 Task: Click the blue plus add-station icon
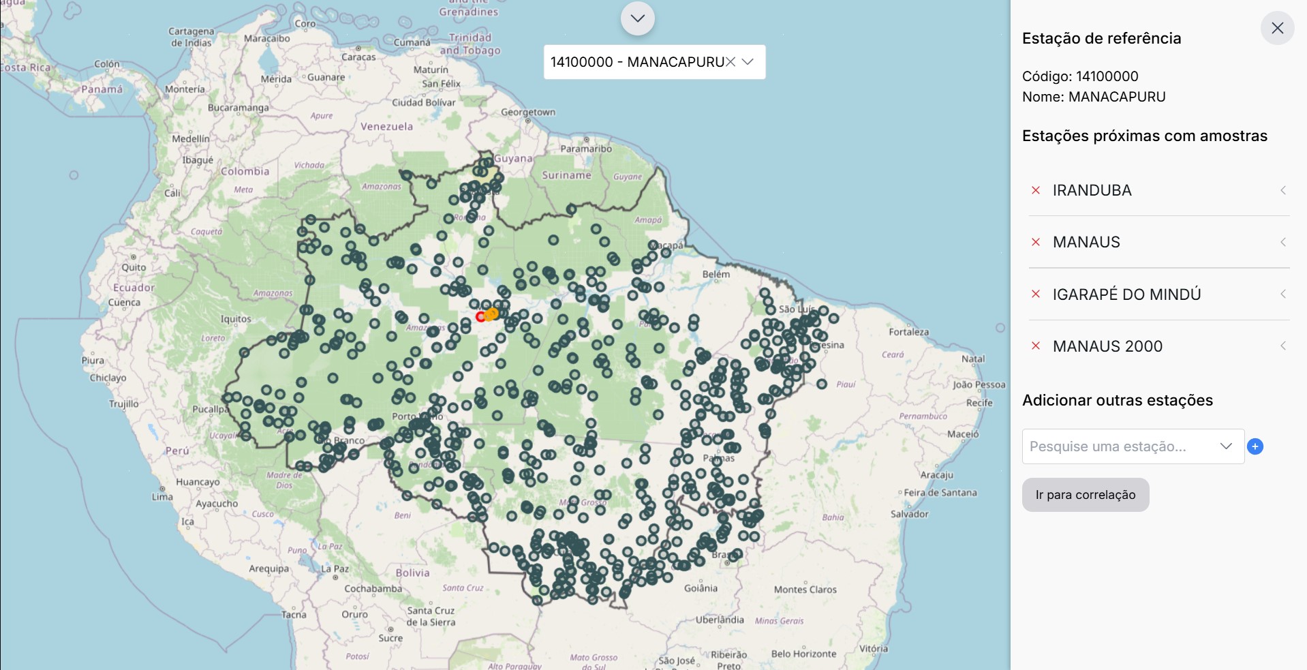click(1255, 446)
